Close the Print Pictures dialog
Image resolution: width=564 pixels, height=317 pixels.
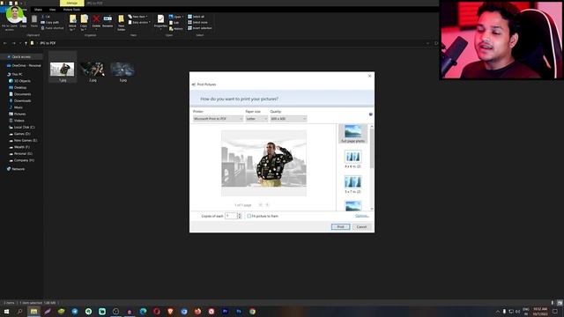click(x=369, y=76)
